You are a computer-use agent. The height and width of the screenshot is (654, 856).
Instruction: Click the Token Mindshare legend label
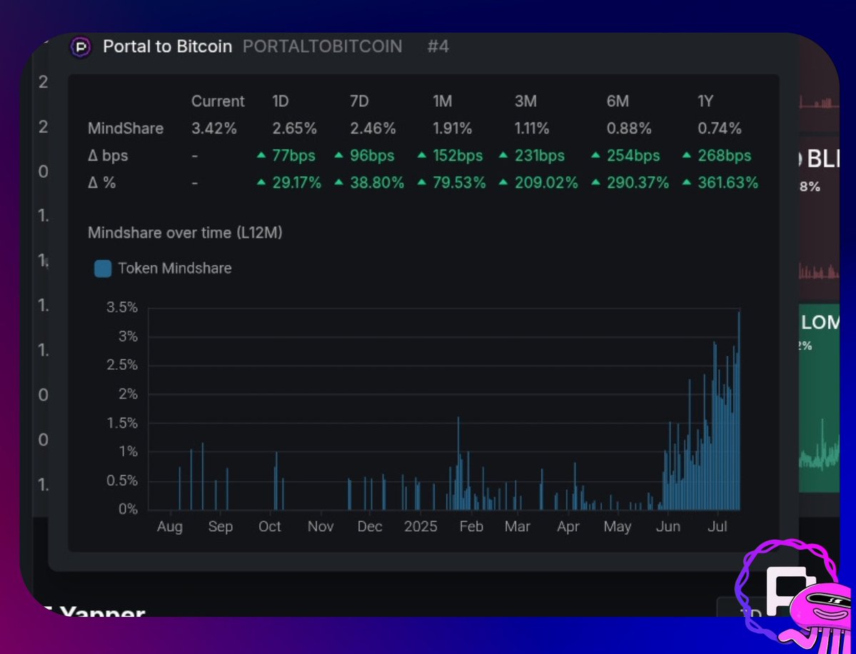(175, 268)
